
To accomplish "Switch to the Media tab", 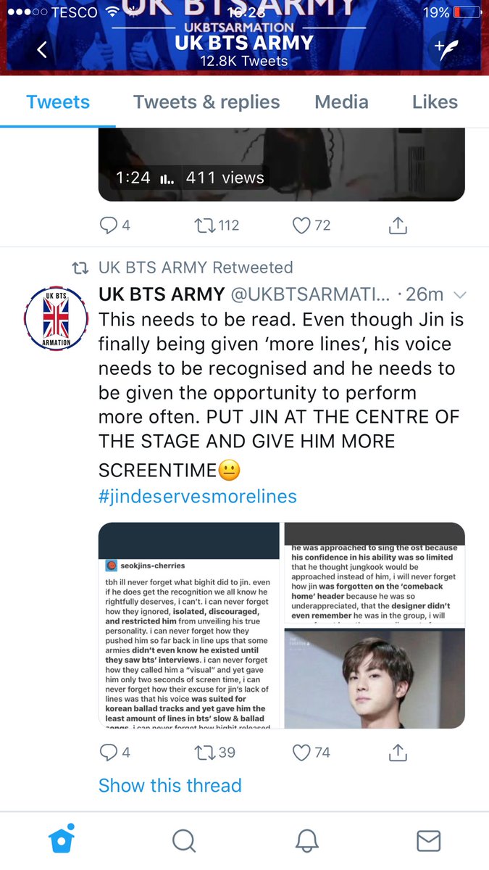I will pyautogui.click(x=341, y=102).
